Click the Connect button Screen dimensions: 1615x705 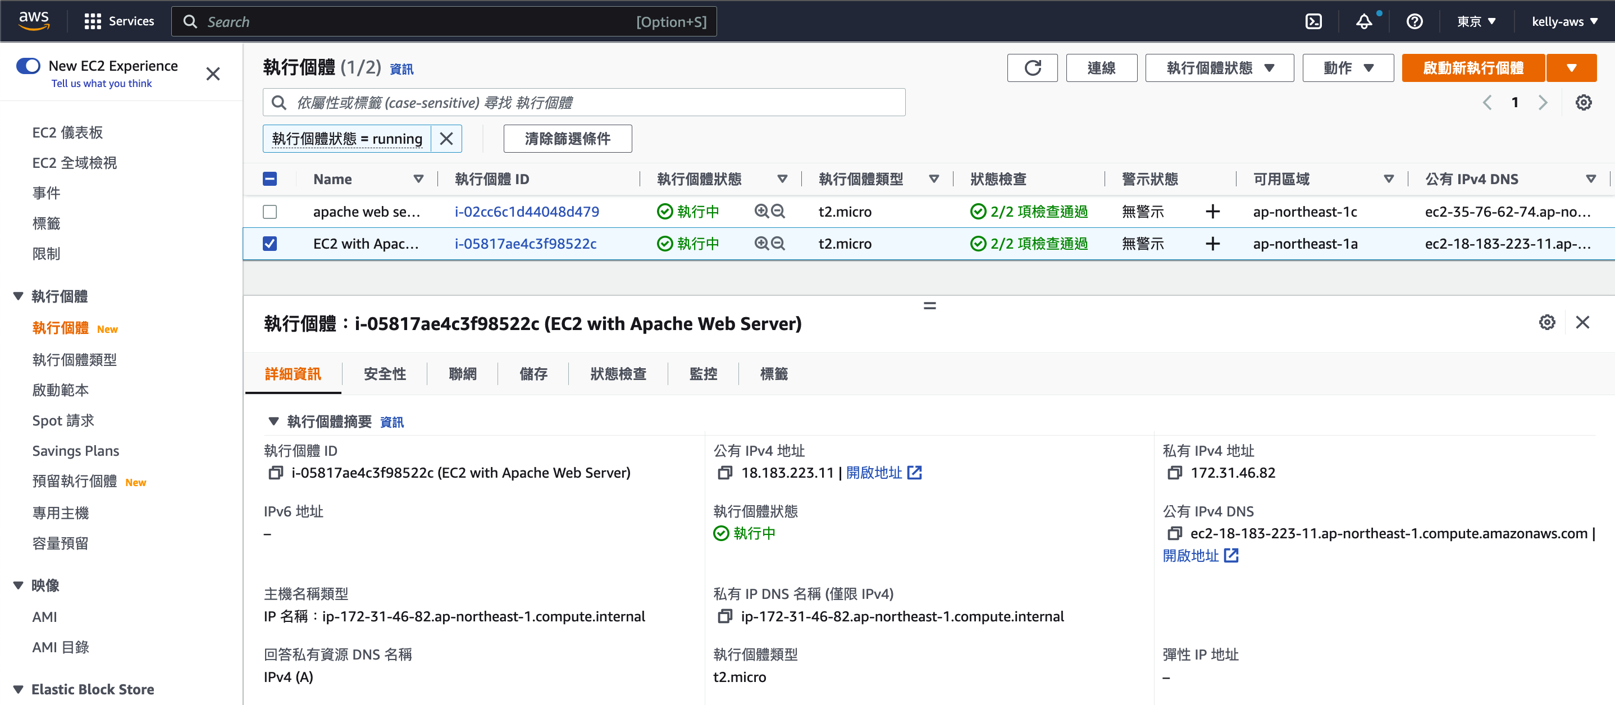(x=1102, y=68)
